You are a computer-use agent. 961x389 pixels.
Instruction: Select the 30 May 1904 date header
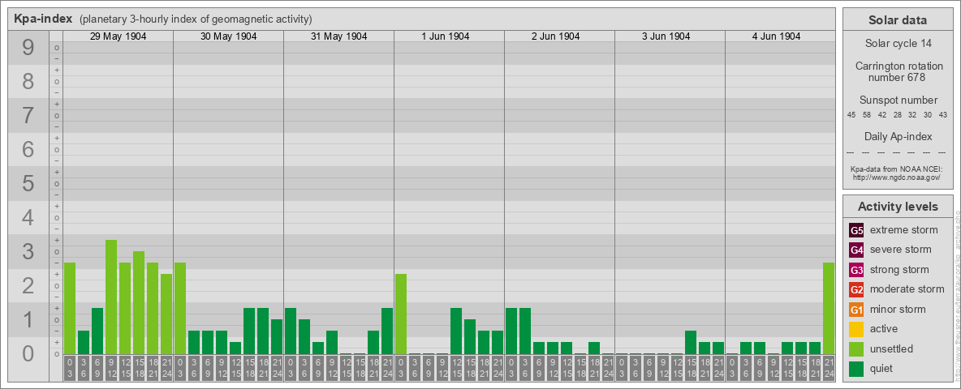(x=229, y=36)
